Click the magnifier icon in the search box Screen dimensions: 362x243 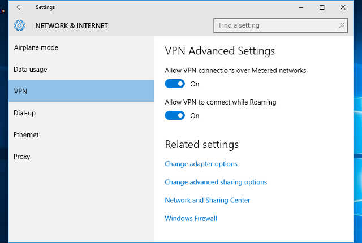tap(342, 25)
